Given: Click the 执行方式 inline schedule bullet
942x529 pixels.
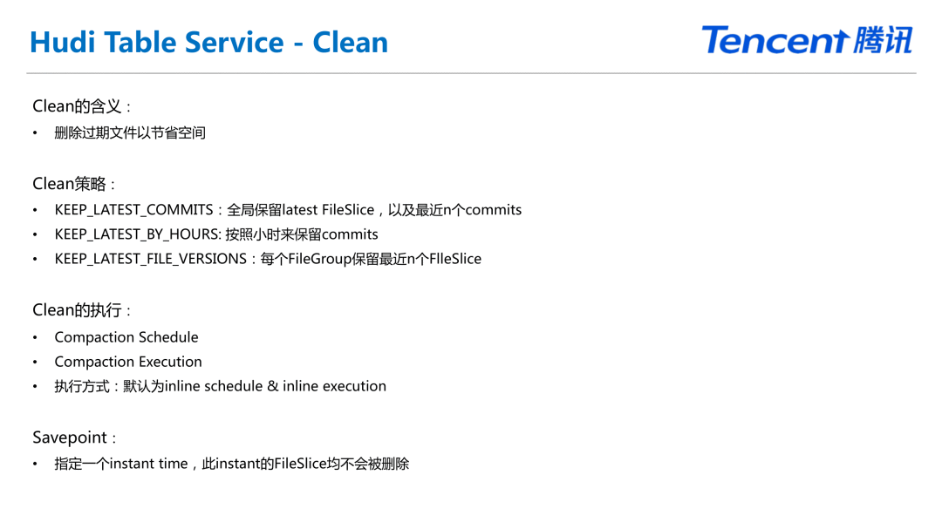Looking at the screenshot, I should pos(221,386).
